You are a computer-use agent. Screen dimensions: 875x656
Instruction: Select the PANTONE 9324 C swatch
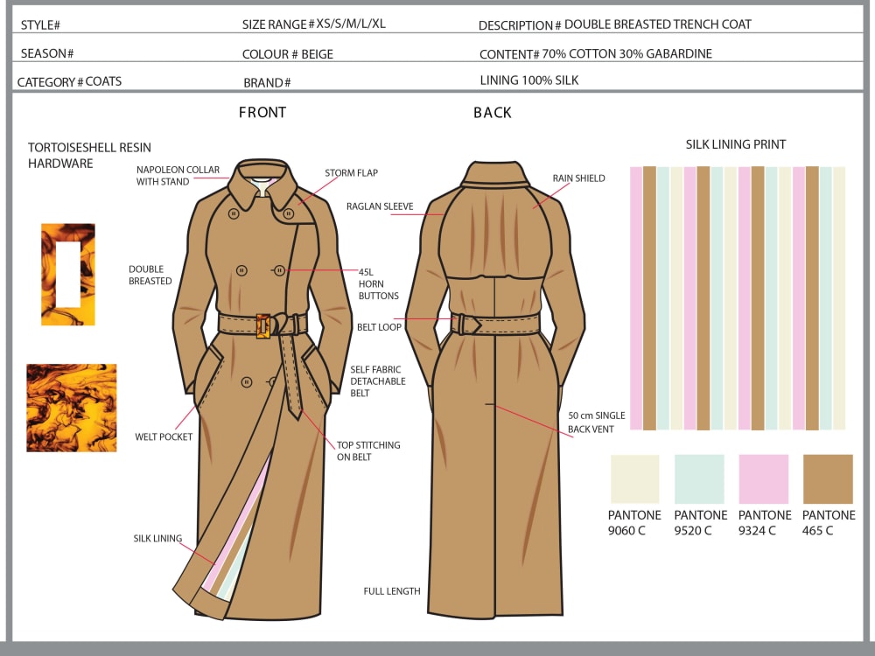pos(763,476)
